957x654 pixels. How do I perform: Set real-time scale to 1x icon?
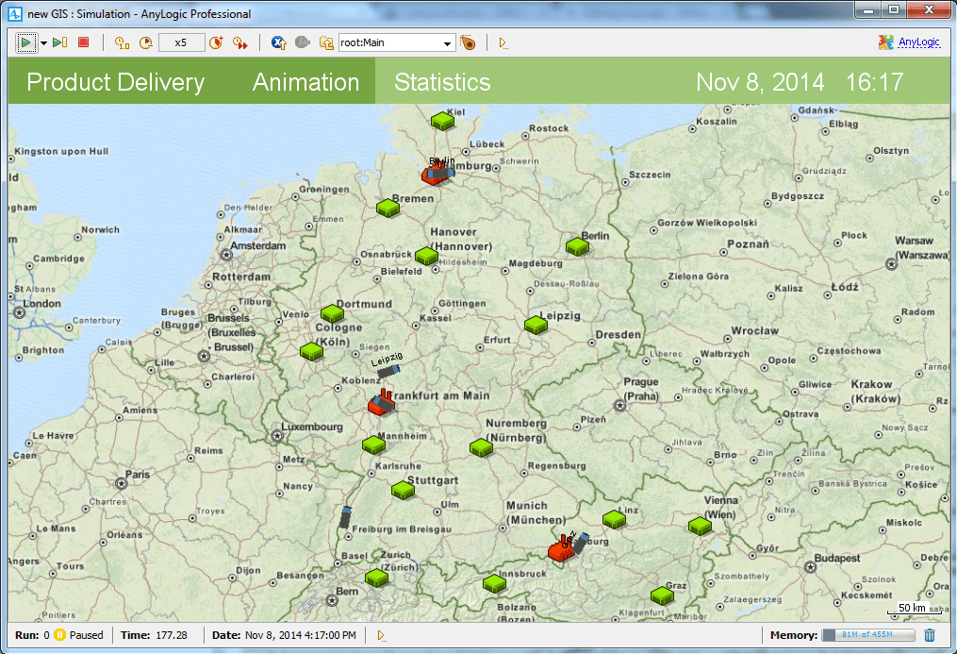point(122,42)
